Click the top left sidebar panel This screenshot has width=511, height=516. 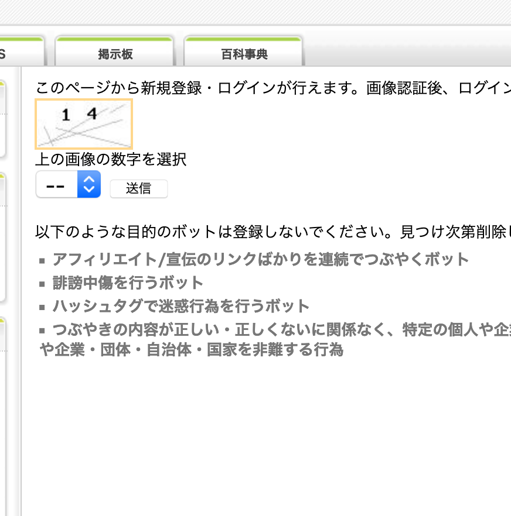pos(2,117)
